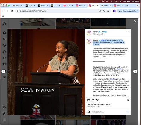
Task: Click New Chrome available button
Action: coord(127,11)
